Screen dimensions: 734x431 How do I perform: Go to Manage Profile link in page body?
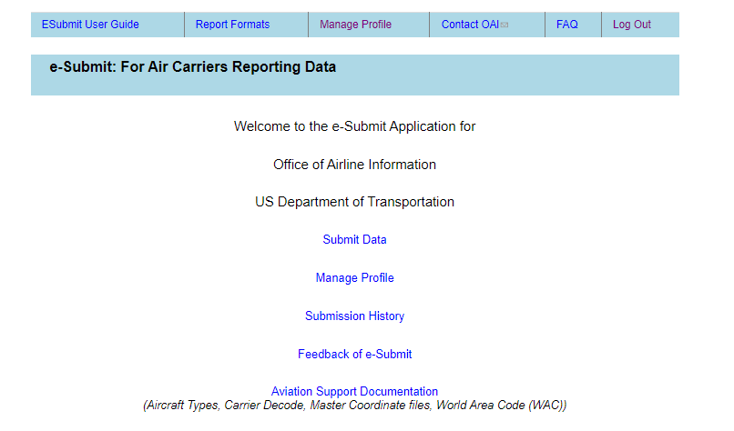(355, 277)
